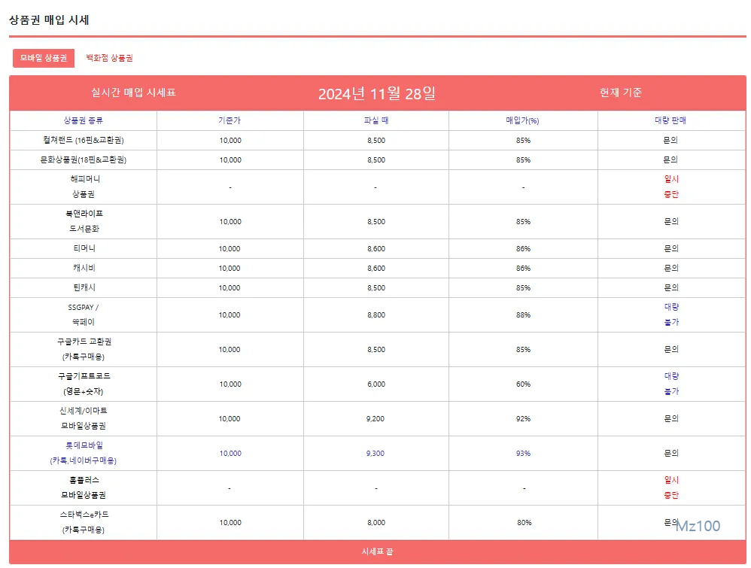751x568 pixels.
Task: Select the 모바일 상품권 tab
Action: click(44, 58)
